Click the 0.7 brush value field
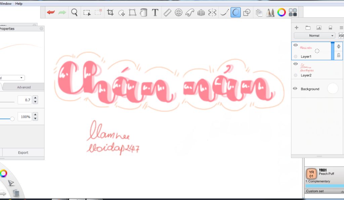Viewport: 344px width, 200px height. pos(25,100)
